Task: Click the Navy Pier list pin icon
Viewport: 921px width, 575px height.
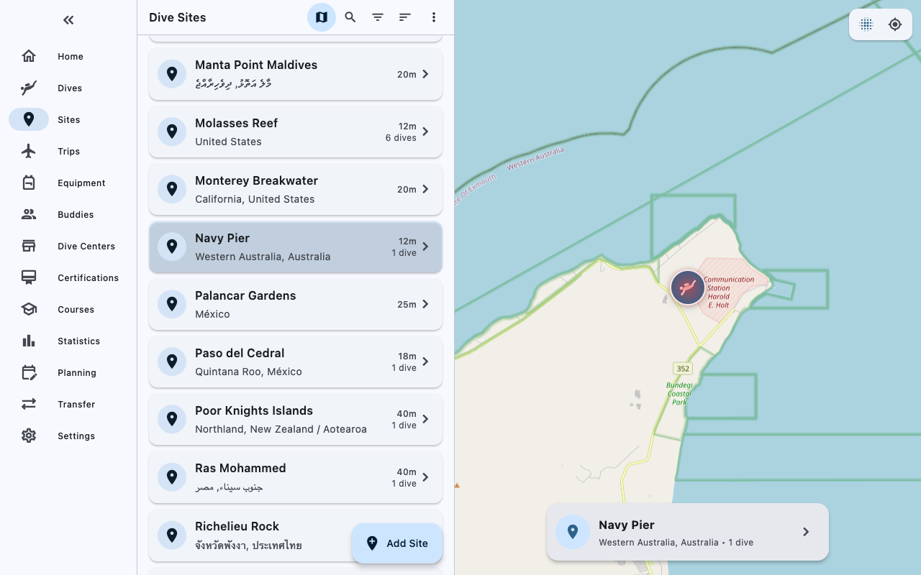Action: coord(172,247)
